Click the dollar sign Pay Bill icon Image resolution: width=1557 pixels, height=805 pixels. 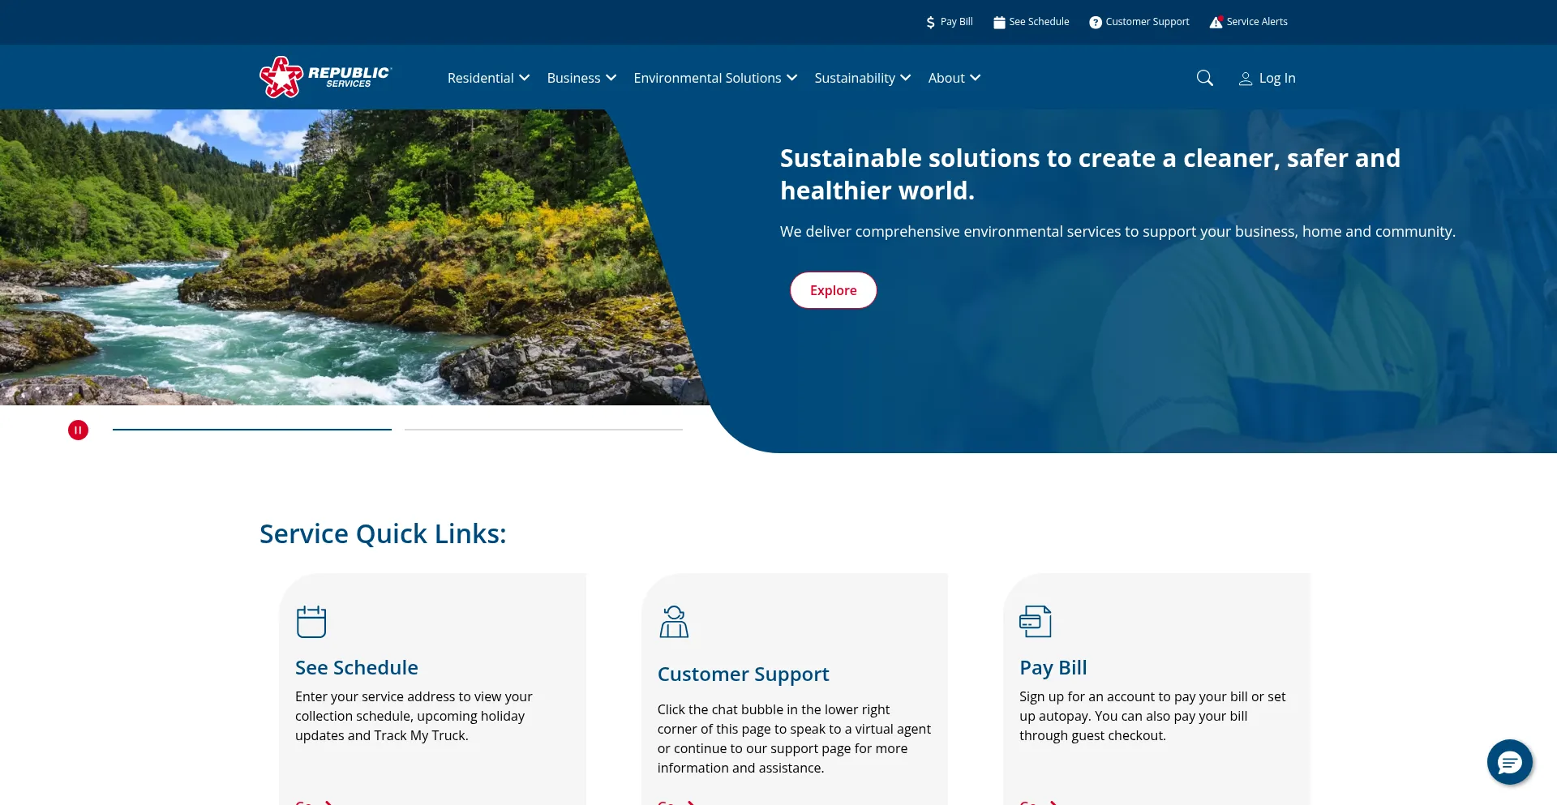tap(930, 22)
